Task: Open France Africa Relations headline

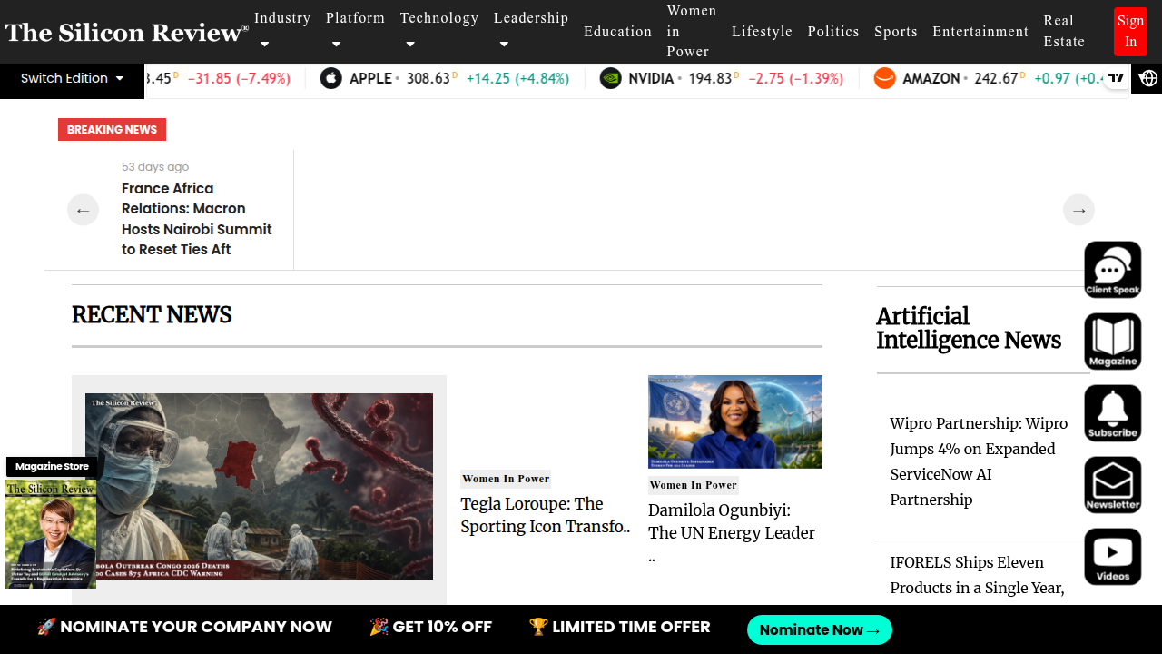Action: tap(197, 219)
